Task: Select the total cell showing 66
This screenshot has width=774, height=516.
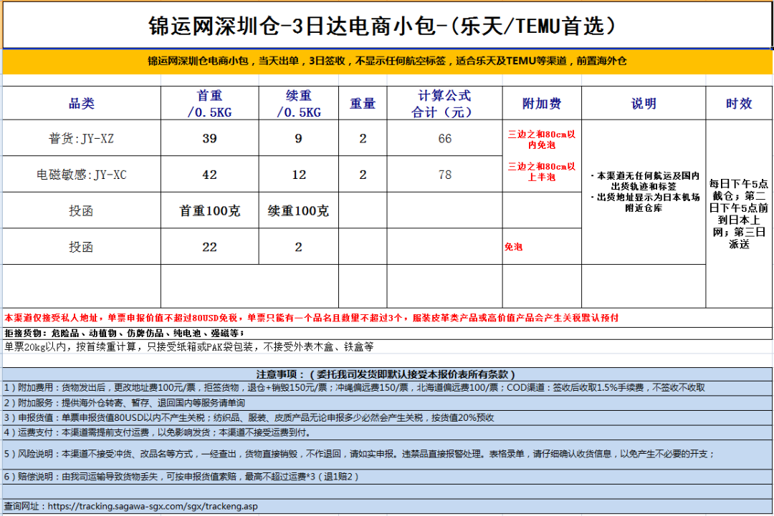Action: [x=444, y=139]
